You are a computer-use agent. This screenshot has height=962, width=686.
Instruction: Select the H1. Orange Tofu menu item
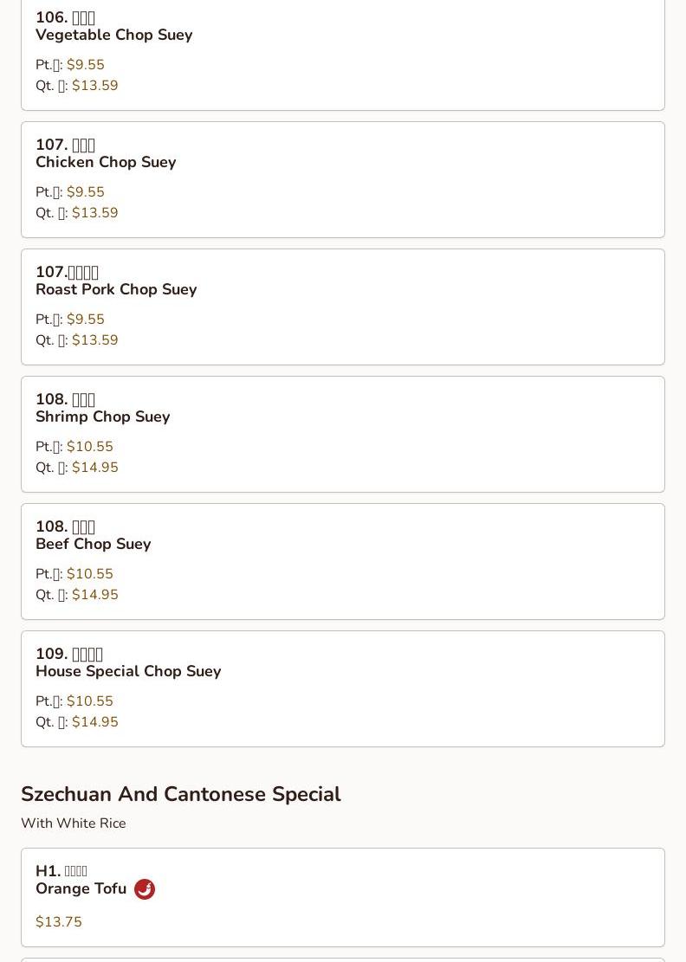343,898
